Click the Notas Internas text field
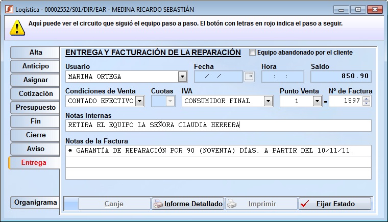 tap(218, 125)
